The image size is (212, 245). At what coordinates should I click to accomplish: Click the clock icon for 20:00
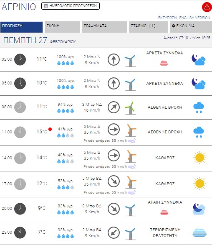pos(20,209)
